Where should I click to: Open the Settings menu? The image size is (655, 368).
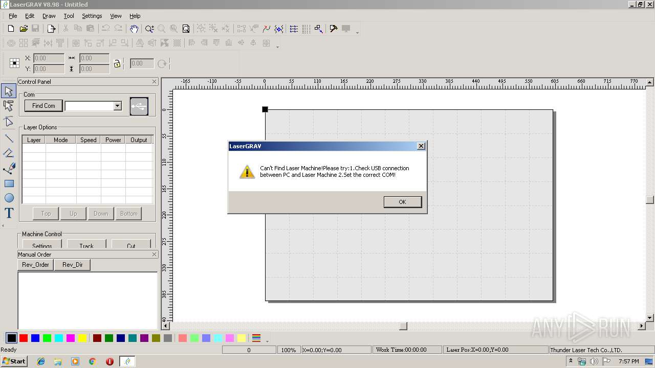coord(92,16)
